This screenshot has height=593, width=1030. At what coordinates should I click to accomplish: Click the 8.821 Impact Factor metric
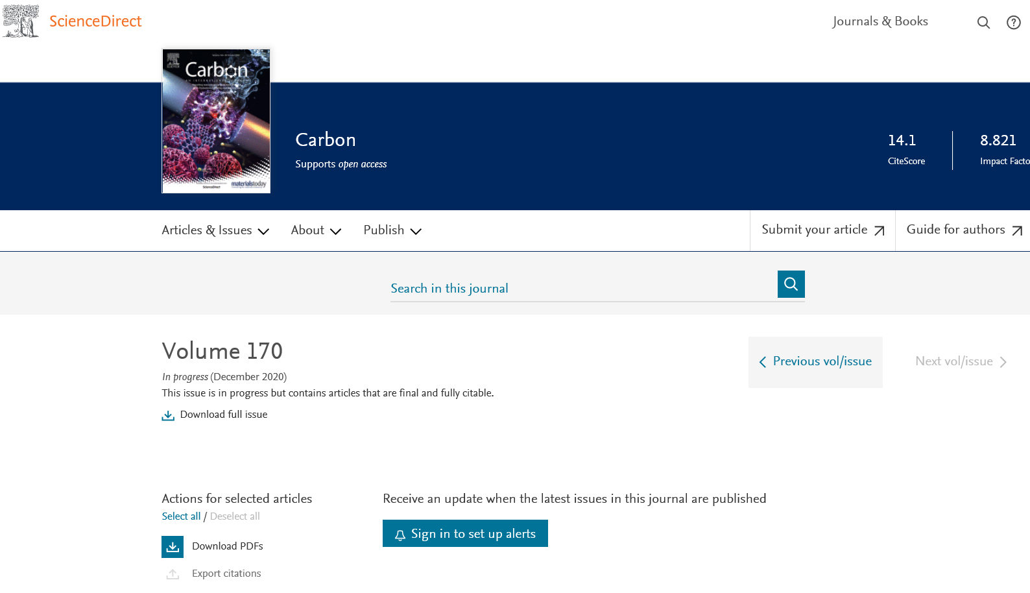click(x=1004, y=150)
